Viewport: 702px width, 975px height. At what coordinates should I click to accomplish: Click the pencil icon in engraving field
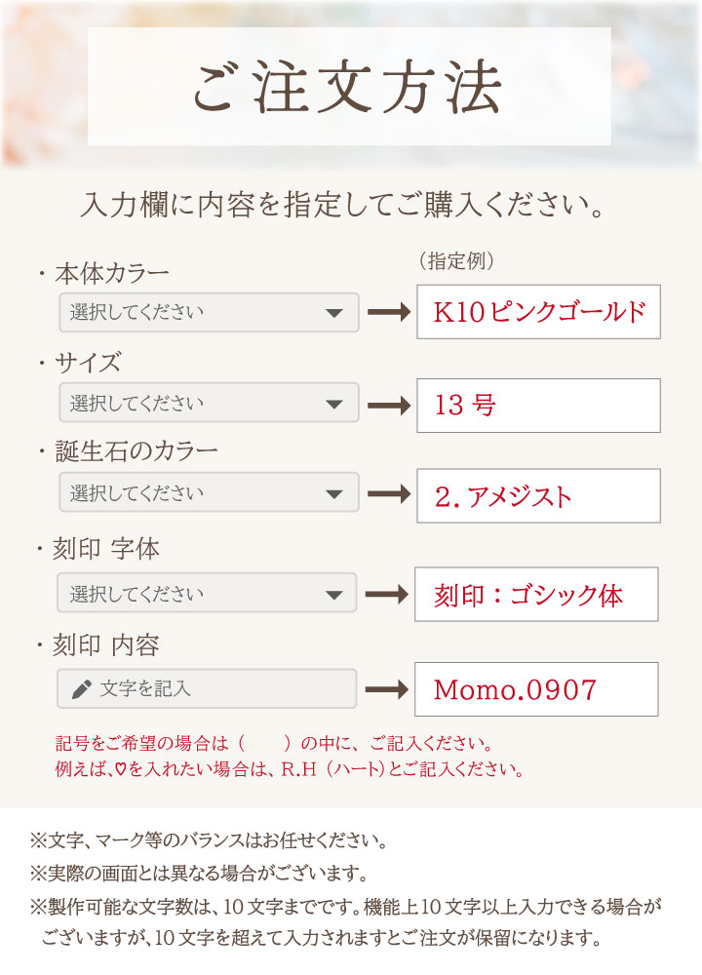click(x=82, y=689)
